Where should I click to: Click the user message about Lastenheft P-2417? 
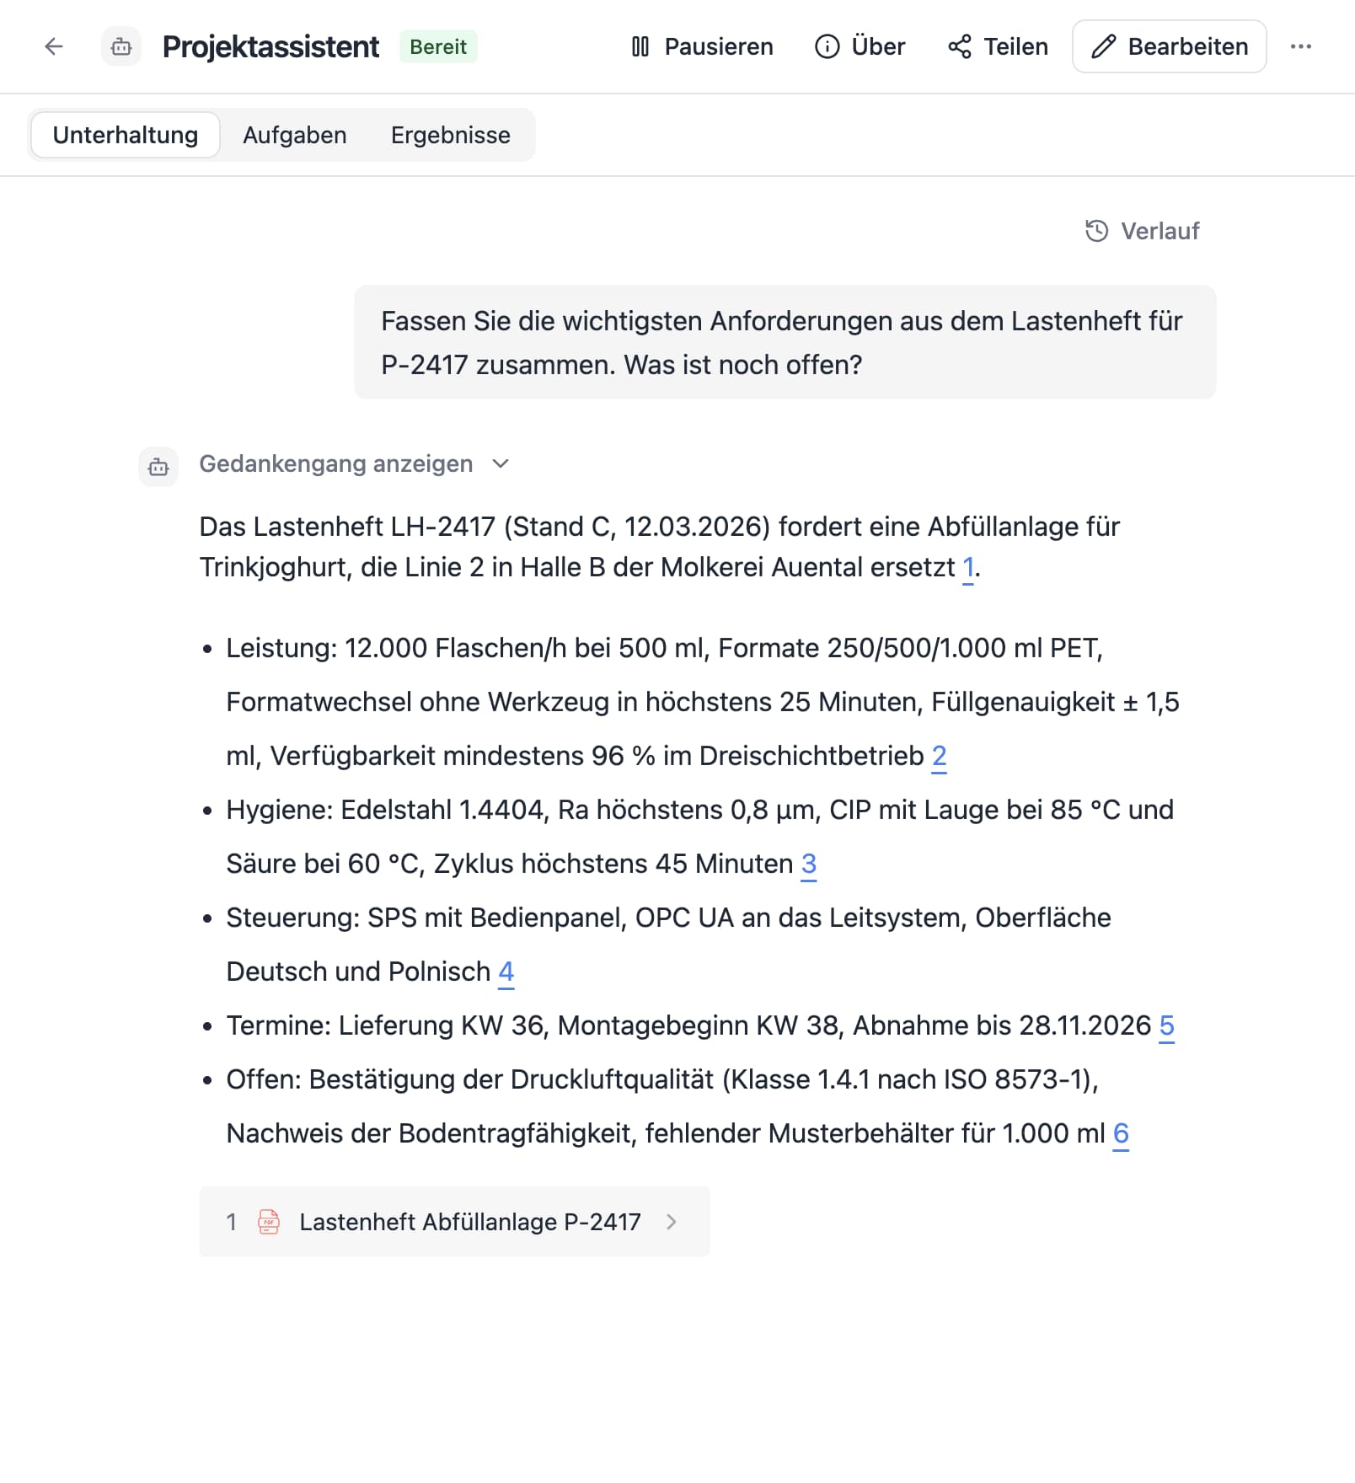785,342
